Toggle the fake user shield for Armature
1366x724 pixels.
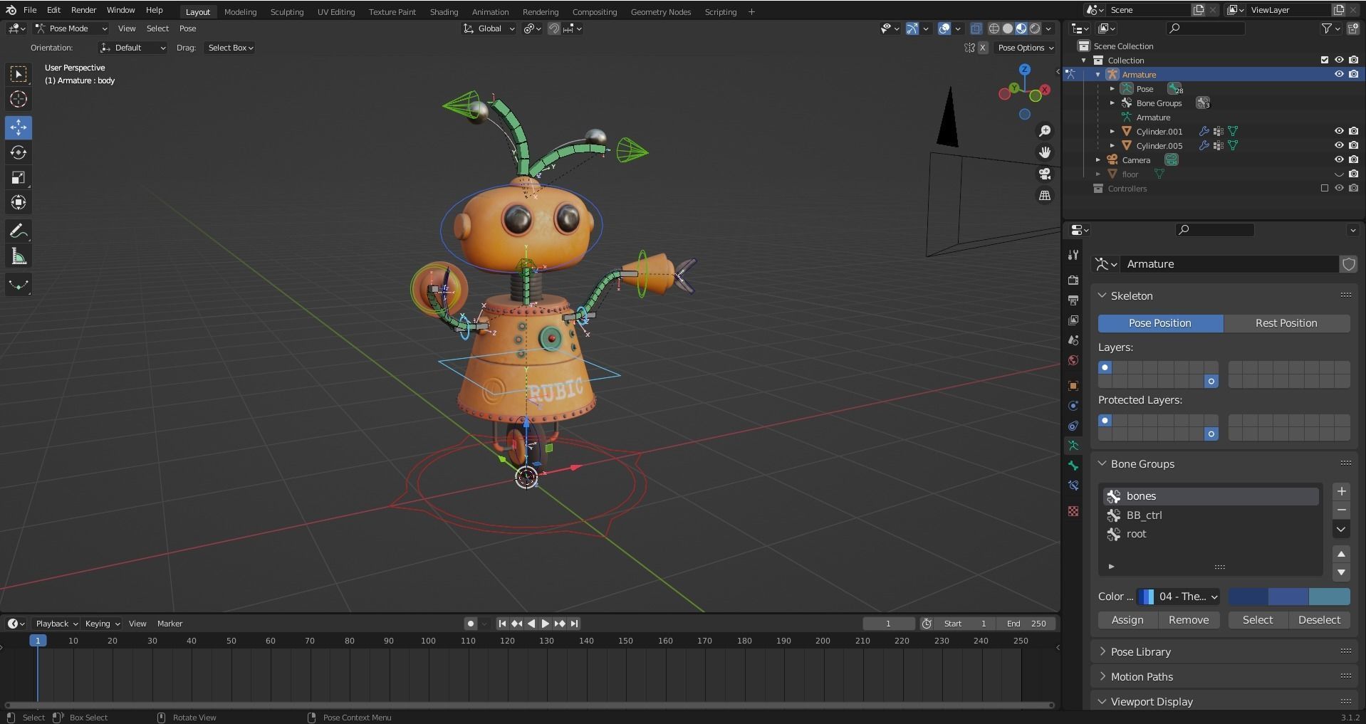1348,264
